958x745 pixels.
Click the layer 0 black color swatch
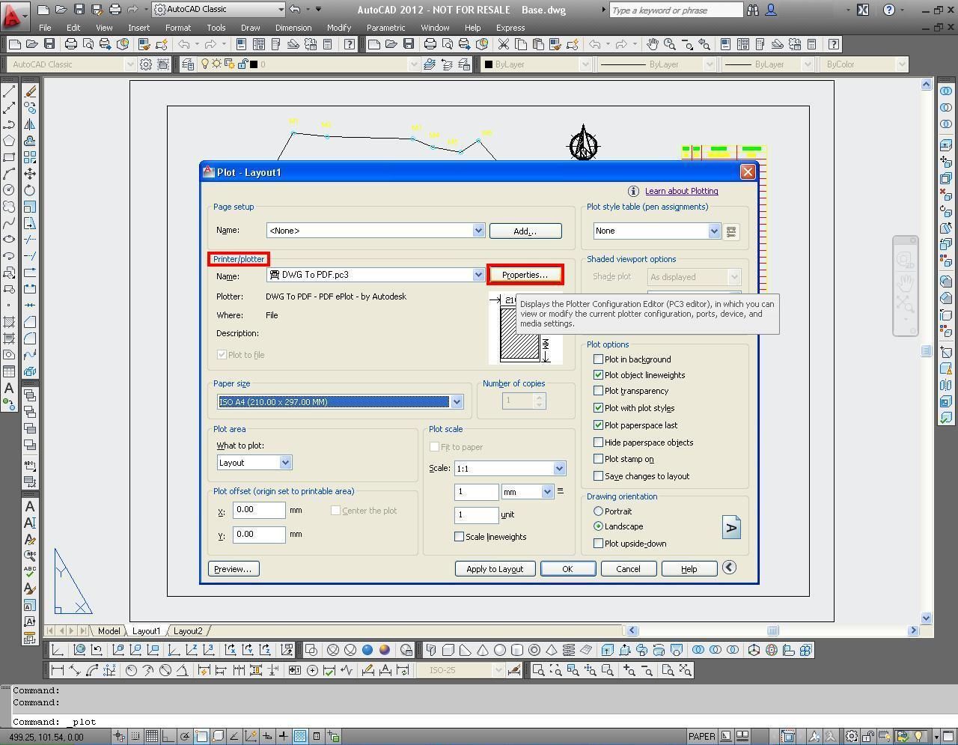point(254,64)
